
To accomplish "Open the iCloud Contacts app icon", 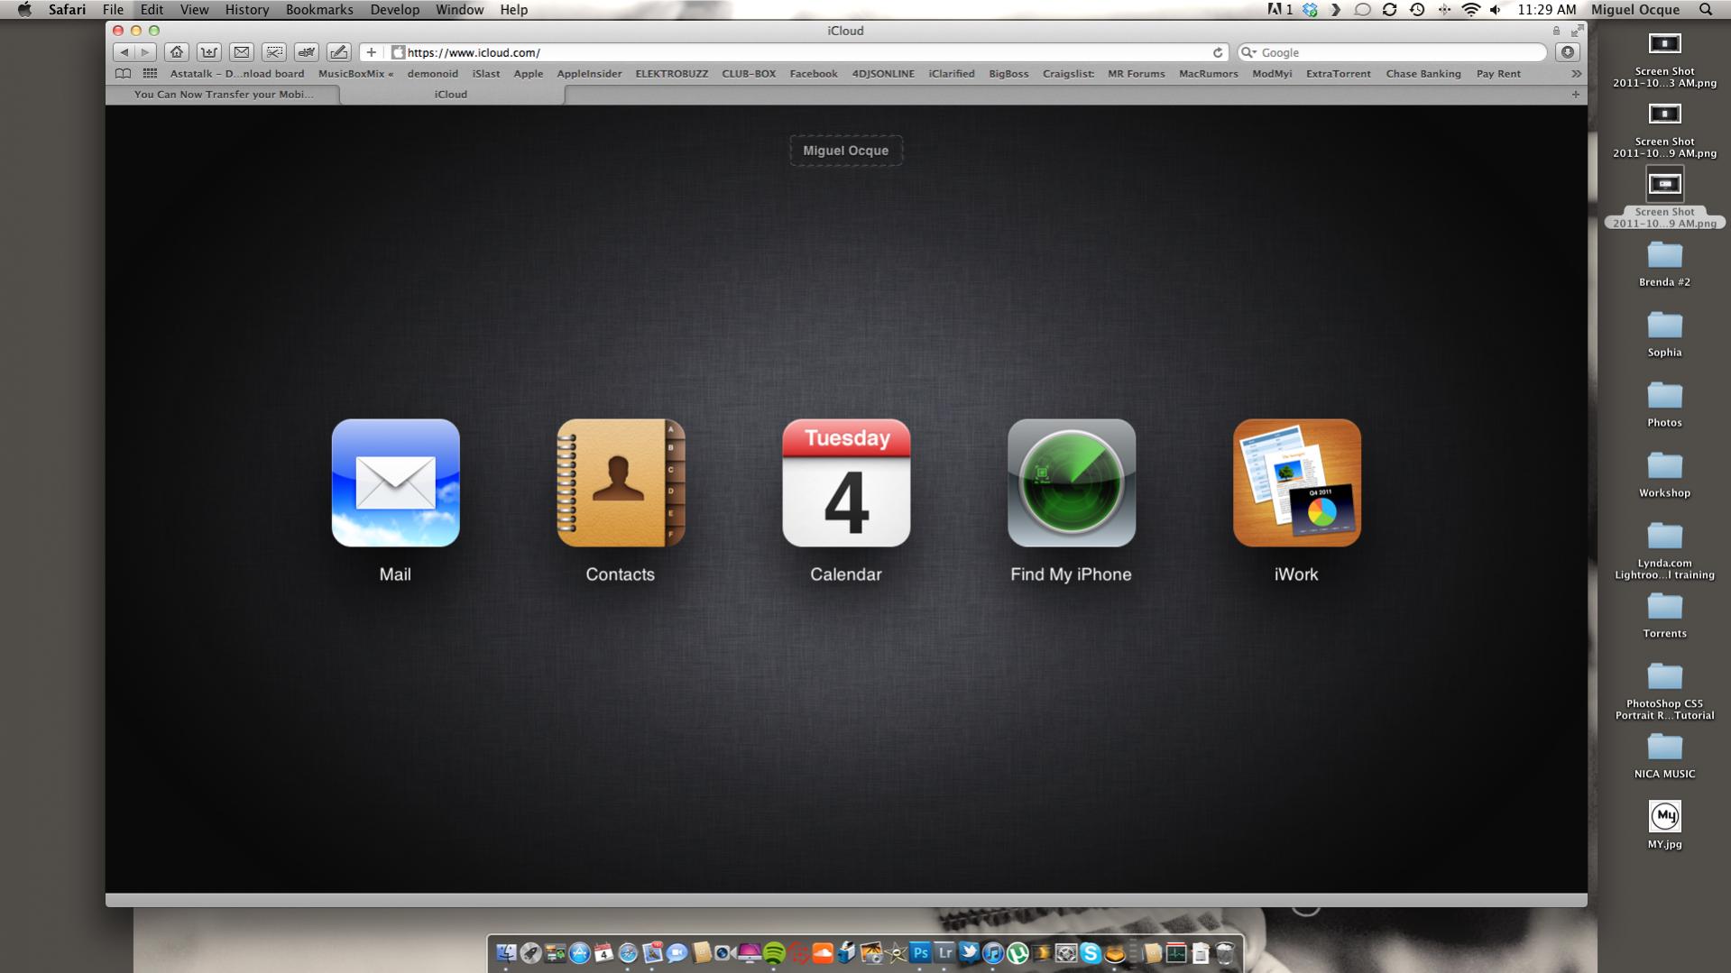I will point(621,482).
